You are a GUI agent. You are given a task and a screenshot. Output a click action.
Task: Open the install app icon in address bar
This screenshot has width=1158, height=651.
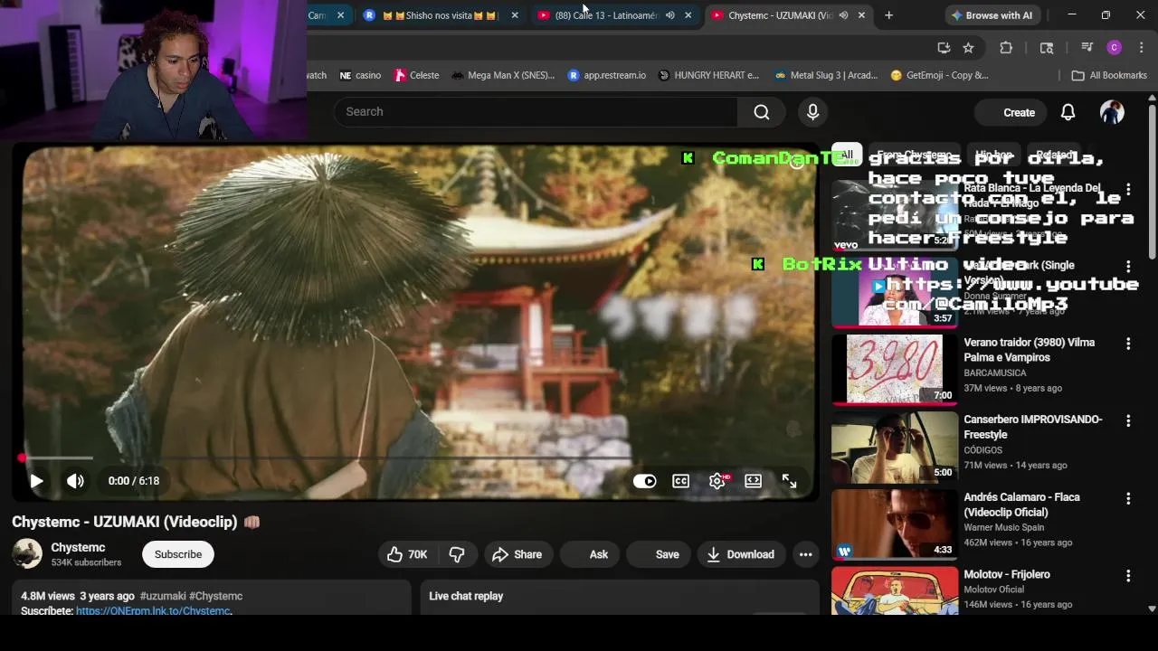pos(944,47)
